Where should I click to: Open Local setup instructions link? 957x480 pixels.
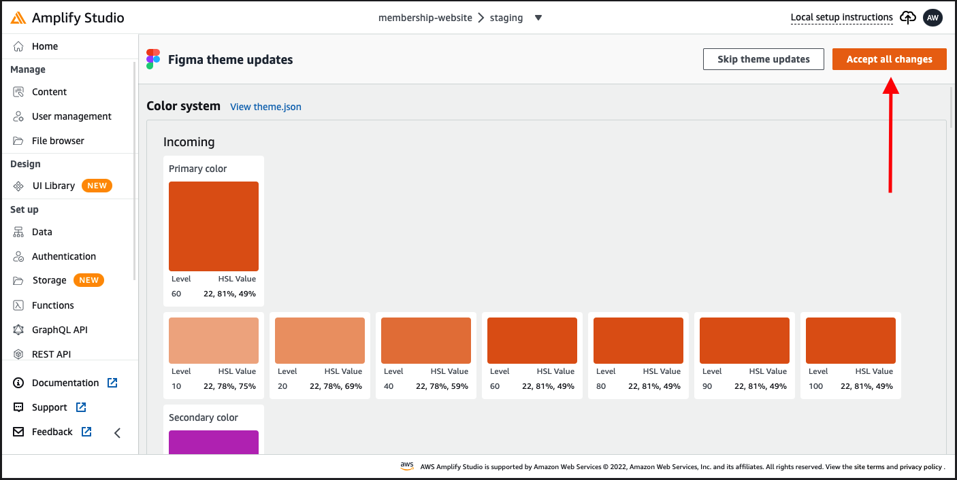pos(842,18)
